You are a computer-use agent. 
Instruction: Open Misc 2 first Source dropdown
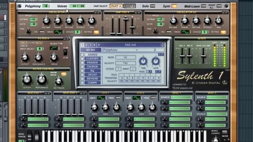[x=217, y=97]
